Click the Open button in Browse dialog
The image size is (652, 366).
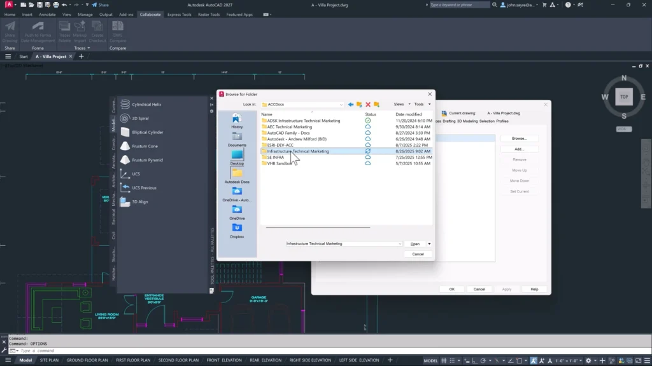(x=415, y=244)
